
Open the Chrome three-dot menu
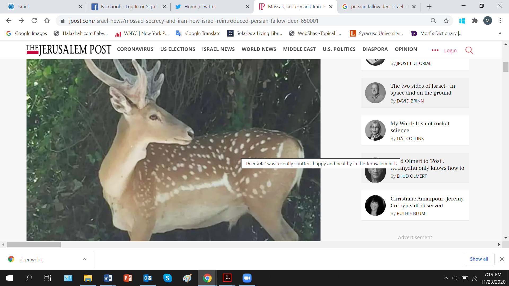500,21
